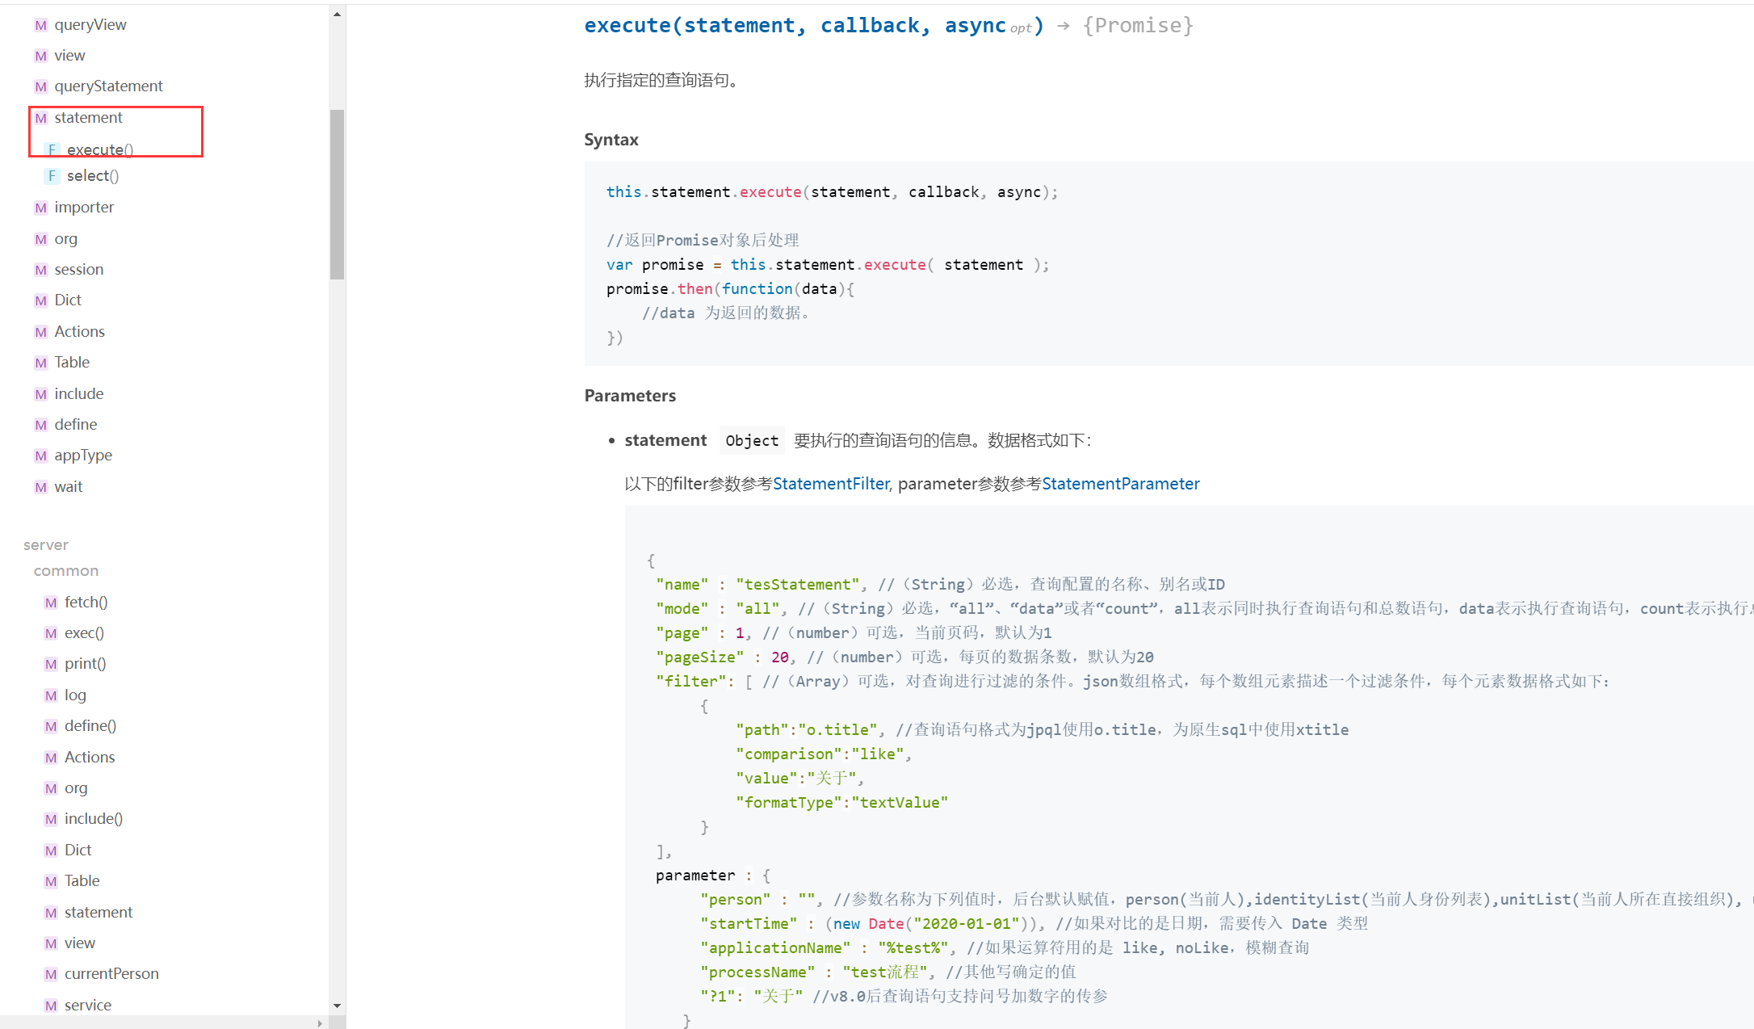Select the Dict module under x_ sidebar
The height and width of the screenshot is (1029, 1754).
click(x=68, y=300)
